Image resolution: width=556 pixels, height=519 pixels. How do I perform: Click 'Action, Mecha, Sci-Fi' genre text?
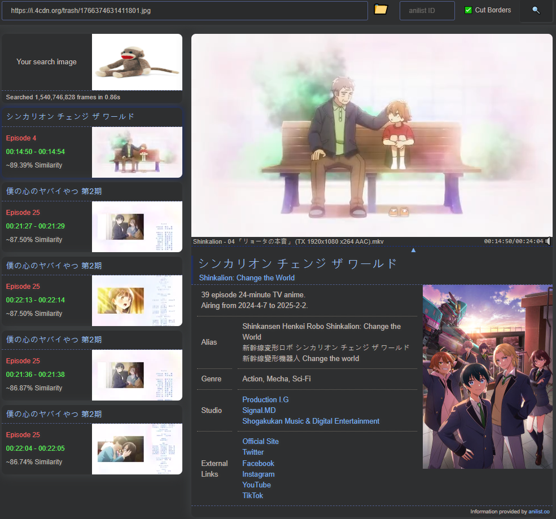tap(277, 379)
